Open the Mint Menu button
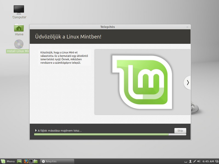This screenshot has height=164, width=219. [8, 161]
